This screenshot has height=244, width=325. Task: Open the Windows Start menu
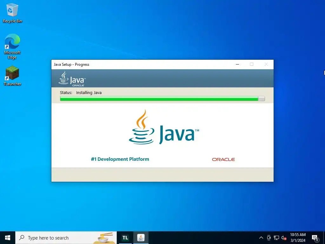[x=8, y=238]
